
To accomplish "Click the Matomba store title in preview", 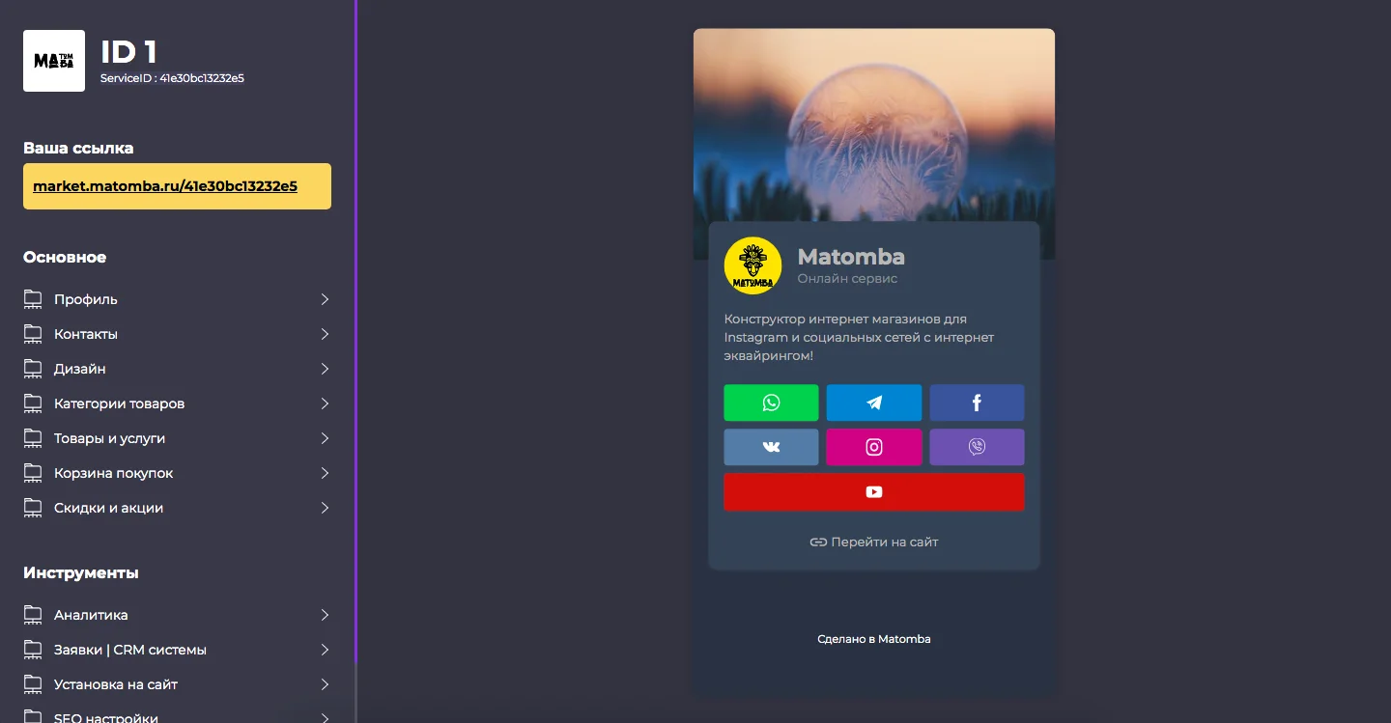I will tap(851, 257).
